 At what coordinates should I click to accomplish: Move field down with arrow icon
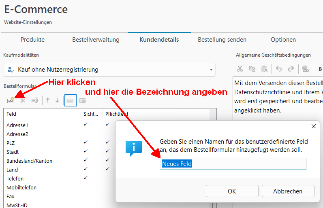coord(57,100)
